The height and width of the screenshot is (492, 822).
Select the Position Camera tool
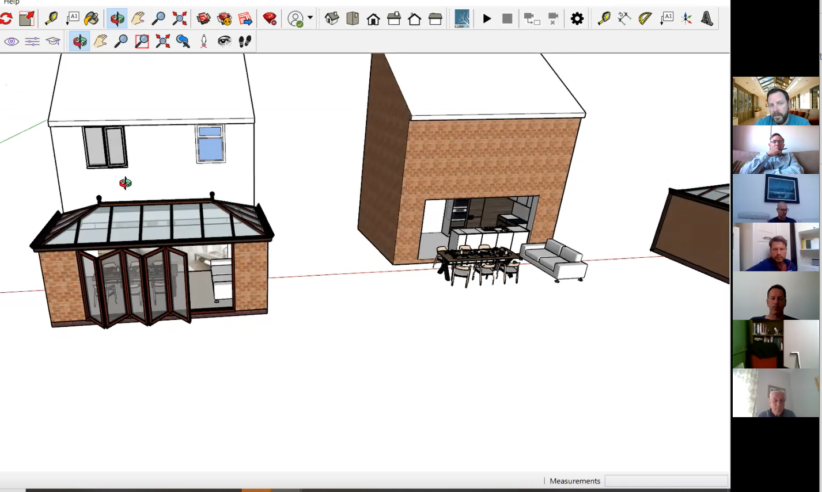(203, 41)
